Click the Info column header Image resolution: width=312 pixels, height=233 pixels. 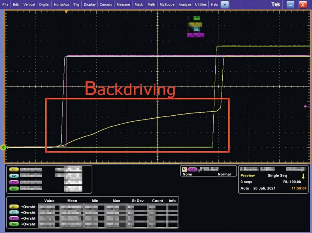(x=172, y=201)
